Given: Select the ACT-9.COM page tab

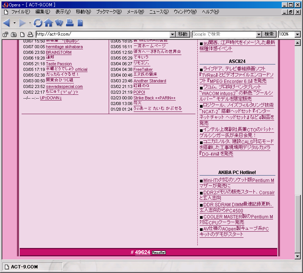Looking at the screenshot, I should coord(32,267).
